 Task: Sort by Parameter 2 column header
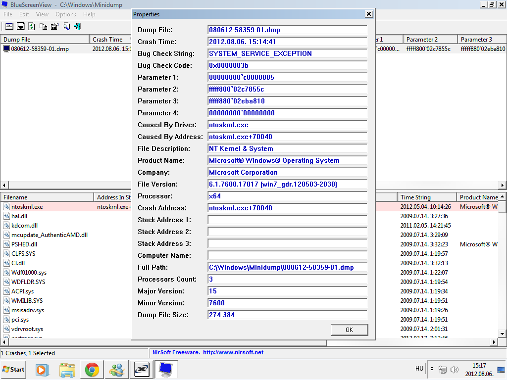point(430,40)
